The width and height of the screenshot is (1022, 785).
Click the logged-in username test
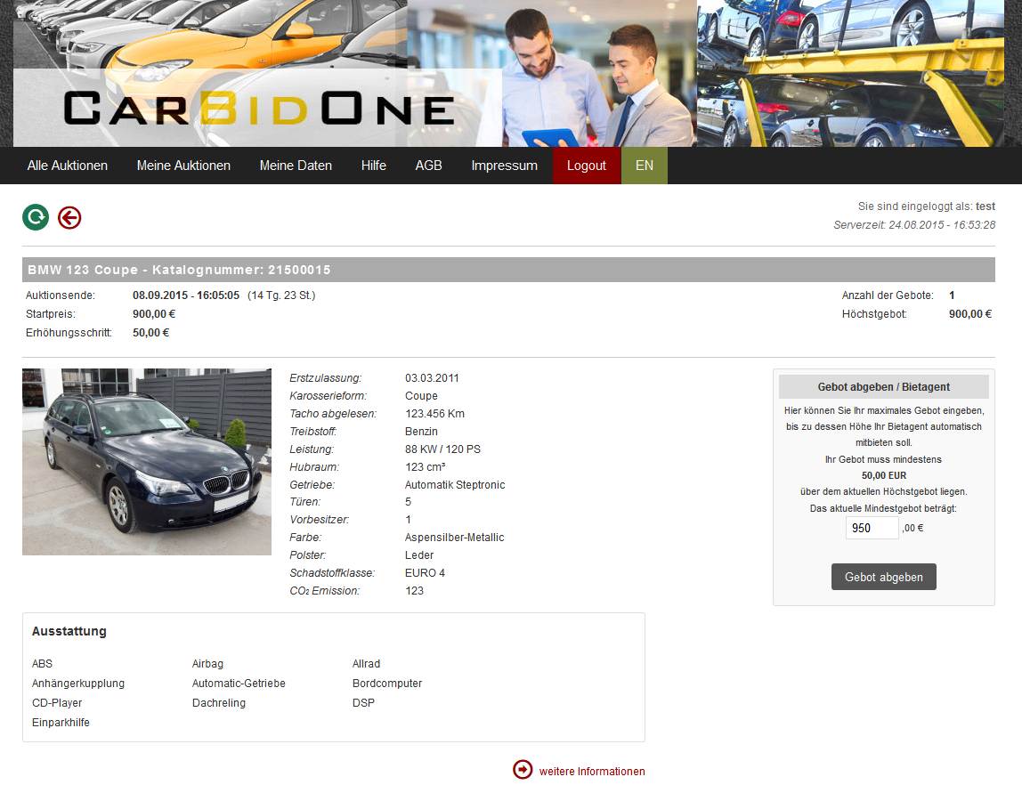(985, 206)
